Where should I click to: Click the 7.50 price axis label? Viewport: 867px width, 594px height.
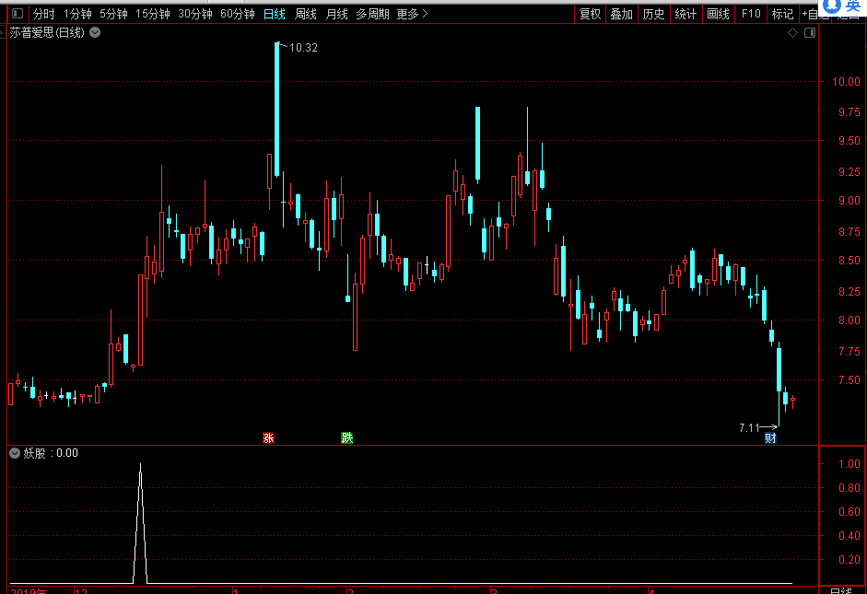[849, 380]
